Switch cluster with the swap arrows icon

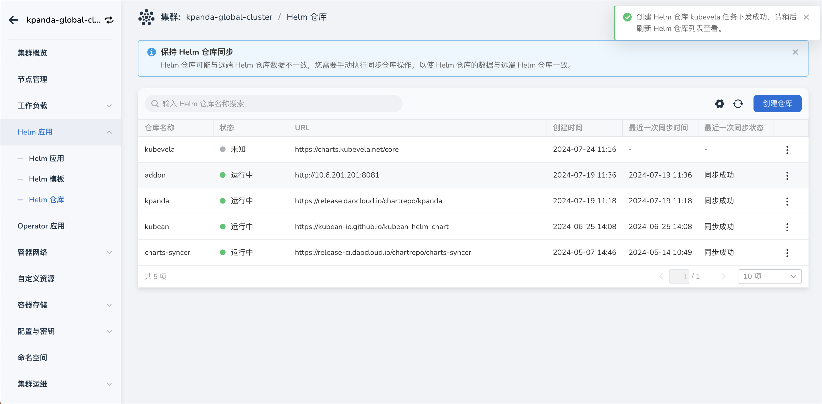pyautogui.click(x=109, y=20)
